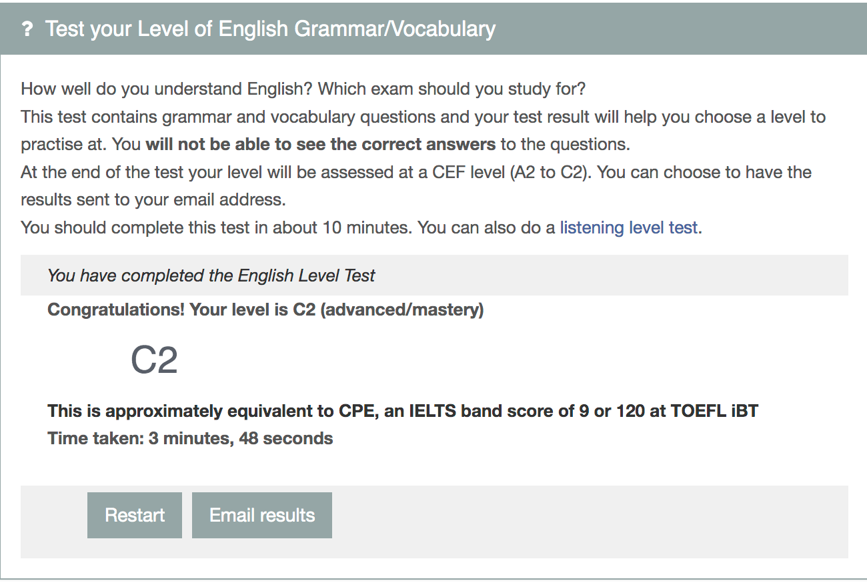Click the completion banner text
This screenshot has height=583, width=867.
click(211, 275)
